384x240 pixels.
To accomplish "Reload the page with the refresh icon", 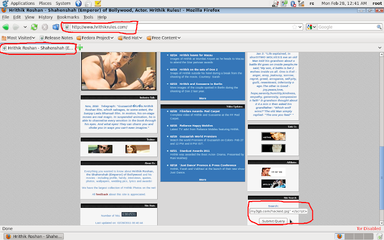I will 34,27.
